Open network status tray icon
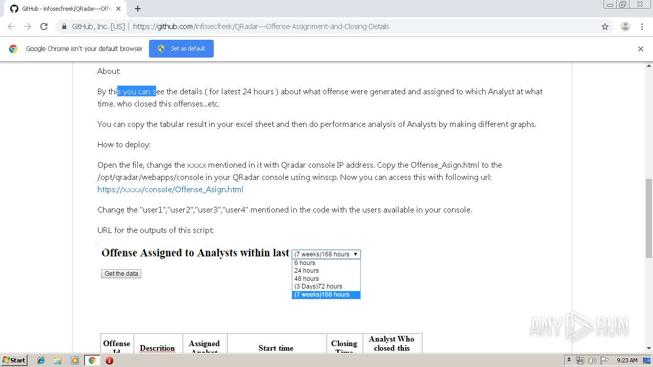Viewport: 653px width, 367px height. (x=580, y=360)
